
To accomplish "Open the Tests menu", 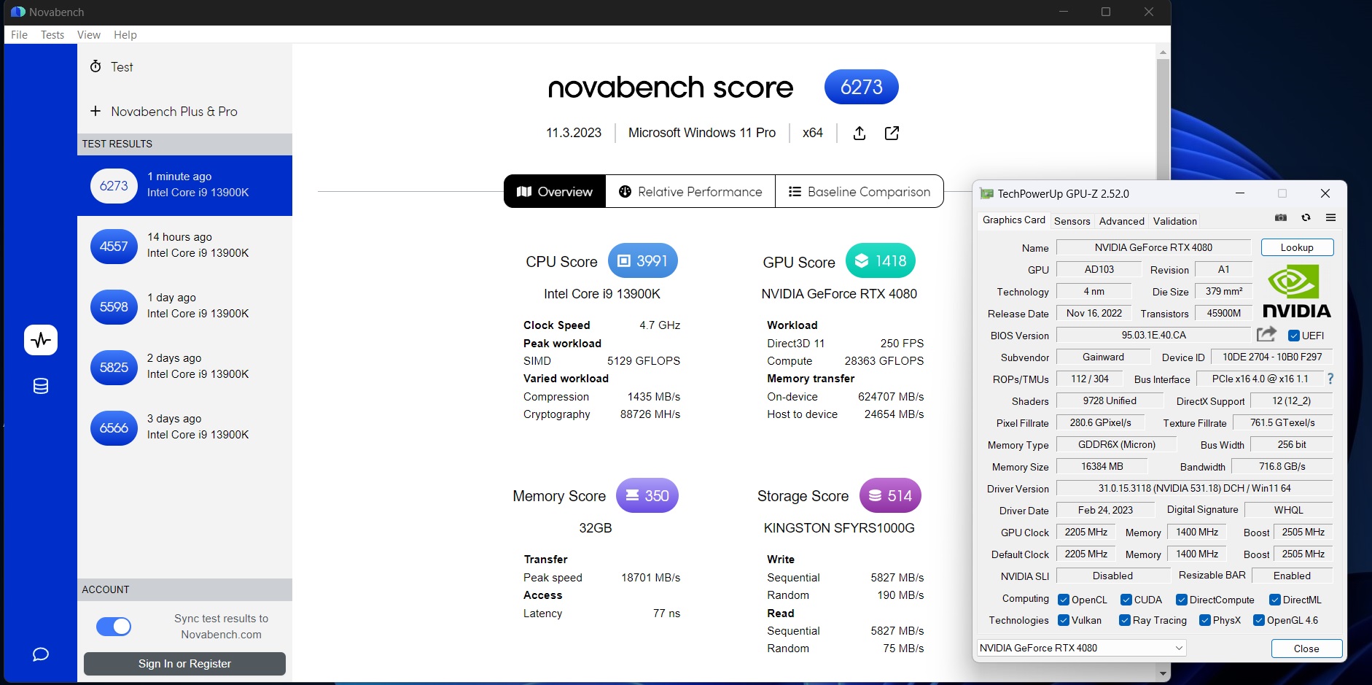I will point(52,34).
